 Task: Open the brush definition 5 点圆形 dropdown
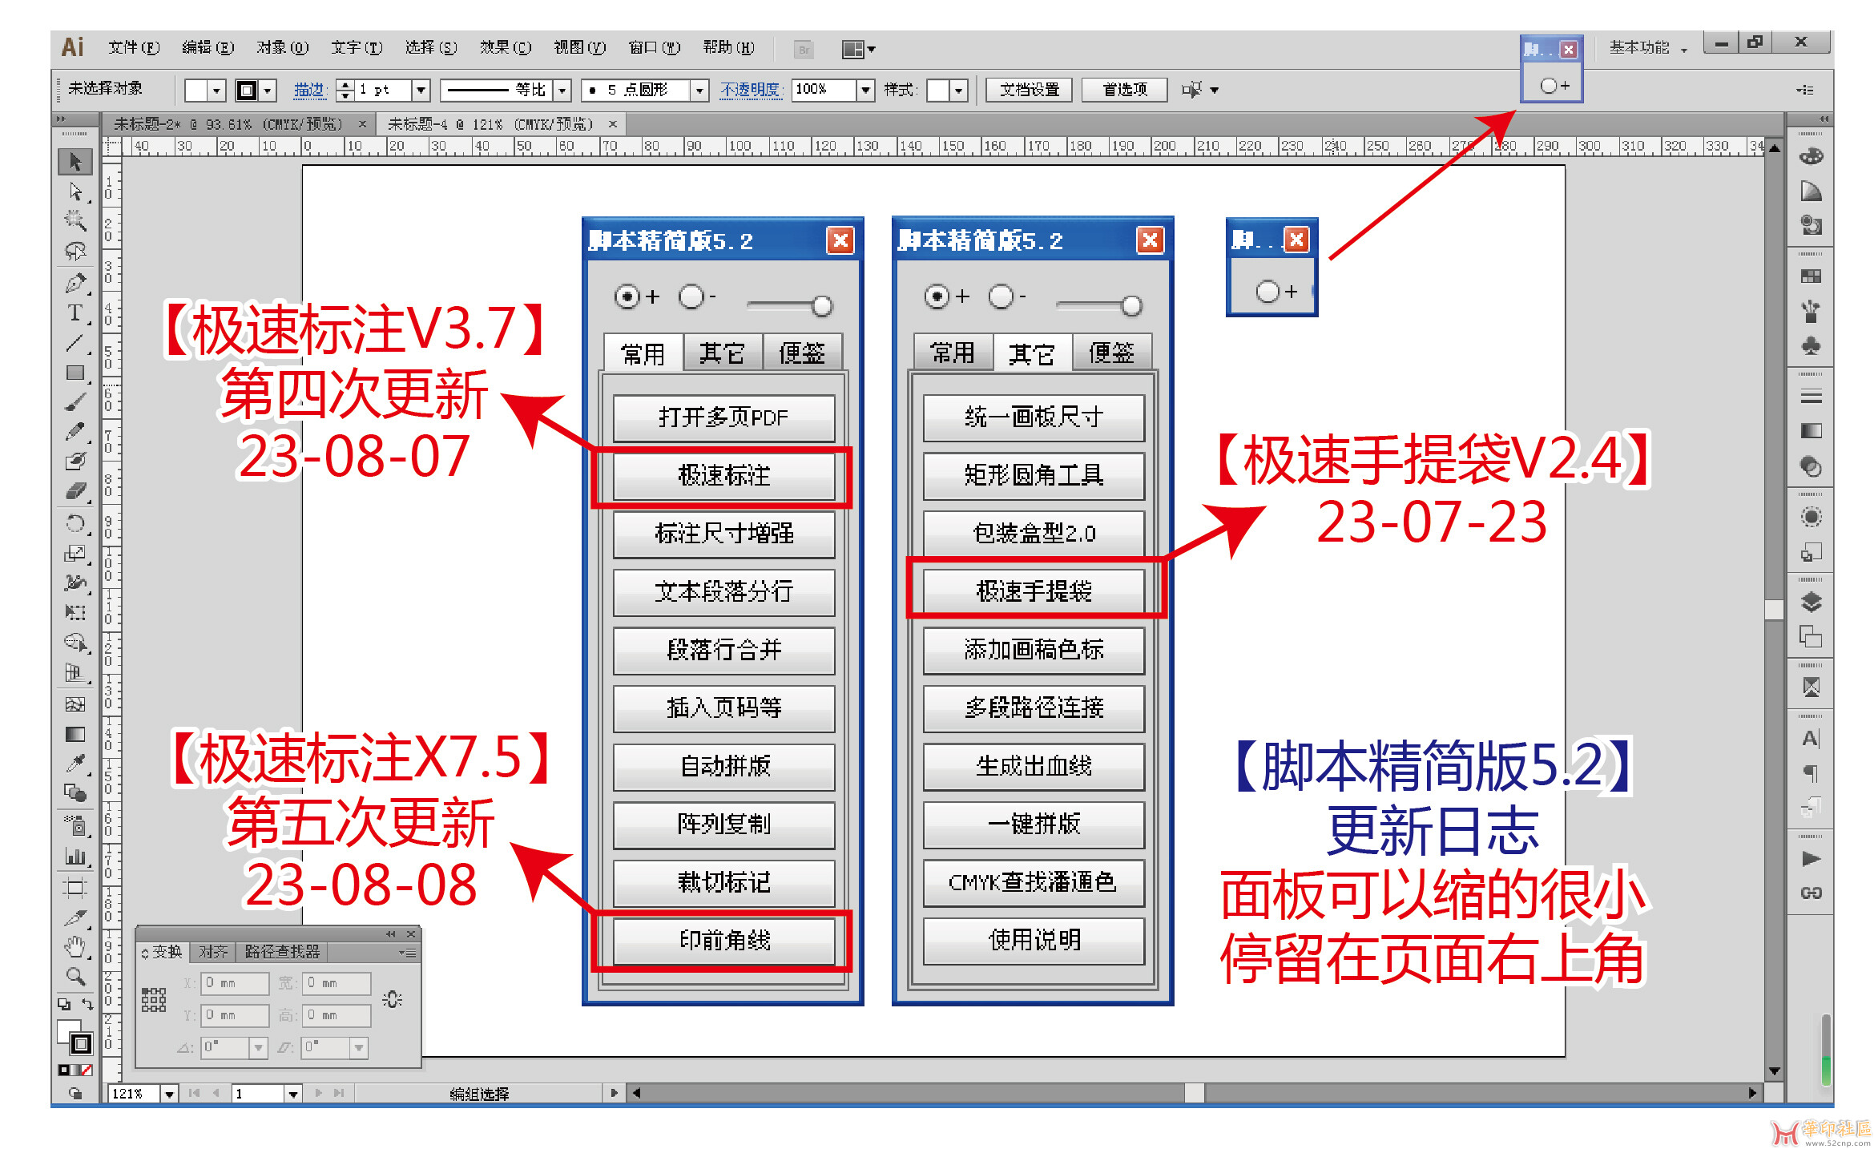(699, 91)
